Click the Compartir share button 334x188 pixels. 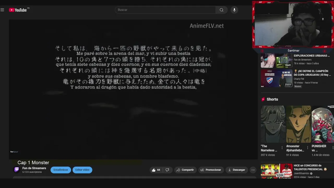tap(185, 170)
